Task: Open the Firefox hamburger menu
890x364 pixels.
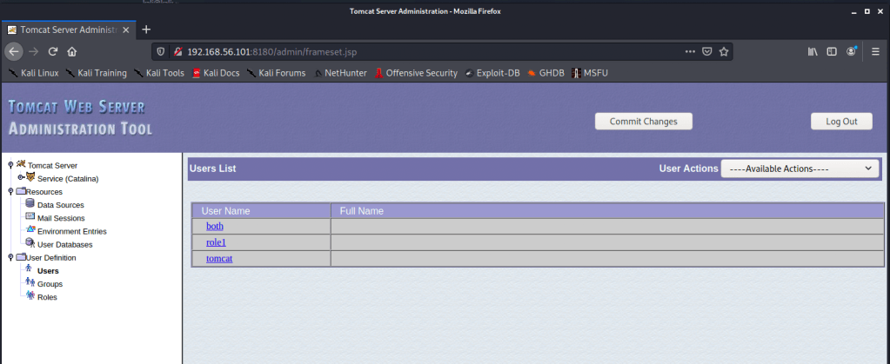Action: click(875, 51)
